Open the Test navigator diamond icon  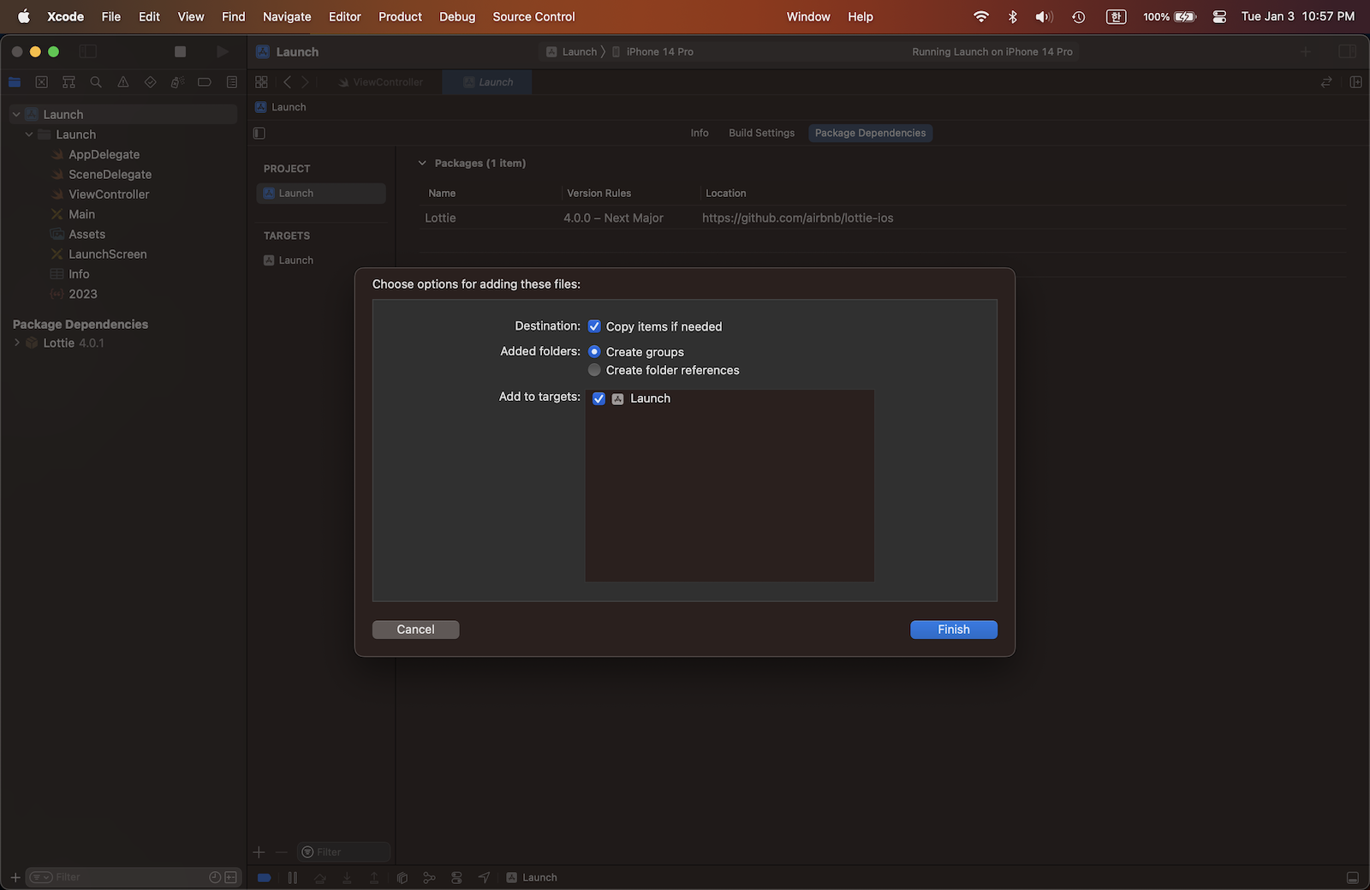pos(150,81)
